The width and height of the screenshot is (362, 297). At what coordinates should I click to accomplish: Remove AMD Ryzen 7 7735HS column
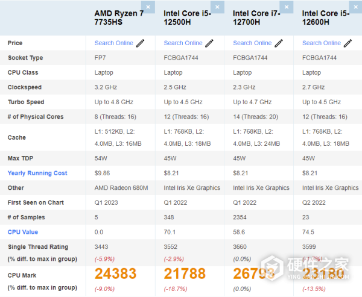(x=150, y=7)
